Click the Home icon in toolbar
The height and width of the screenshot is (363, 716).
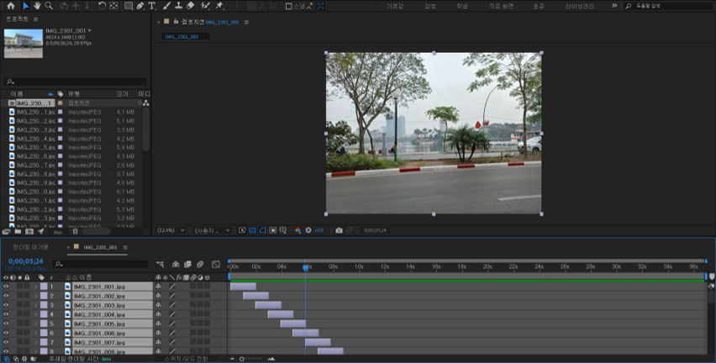pos(11,6)
